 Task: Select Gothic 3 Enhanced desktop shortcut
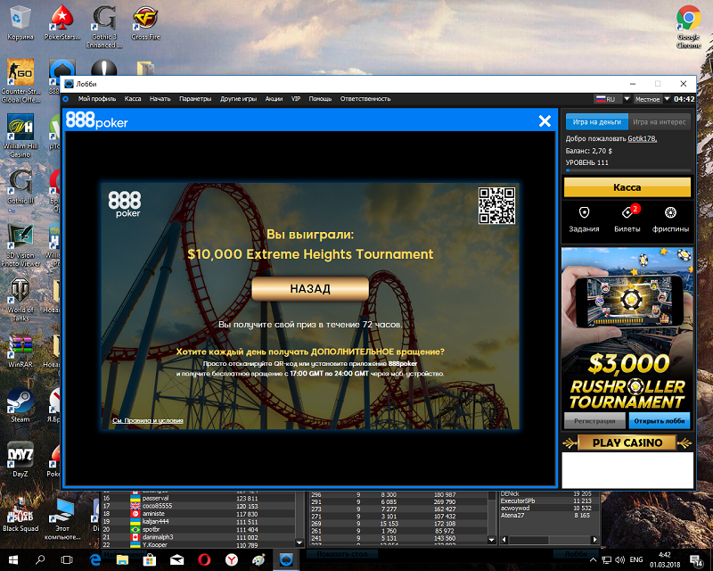[104, 28]
